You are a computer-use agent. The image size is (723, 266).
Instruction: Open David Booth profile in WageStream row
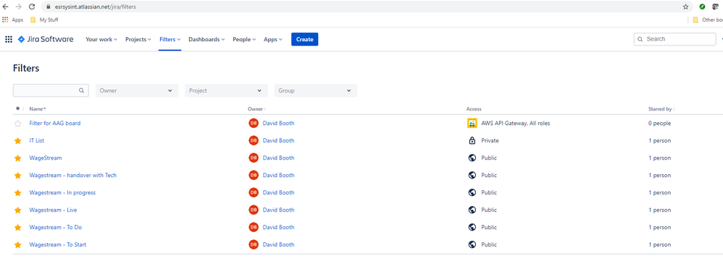pos(278,158)
